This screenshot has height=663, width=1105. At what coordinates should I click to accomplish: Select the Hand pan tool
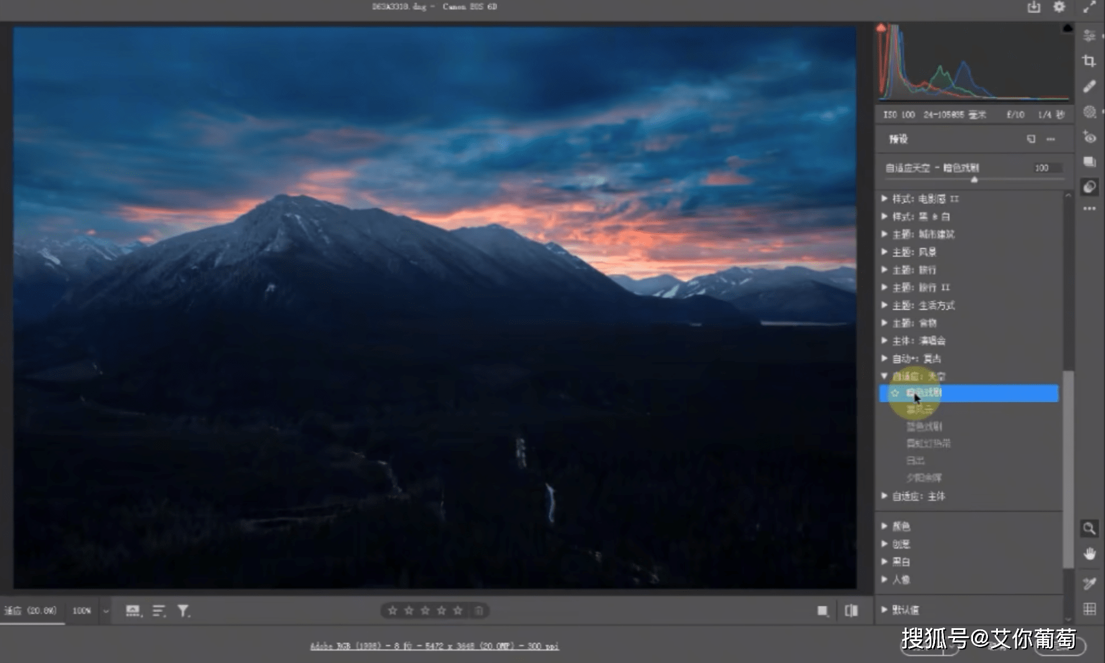pos(1089,554)
